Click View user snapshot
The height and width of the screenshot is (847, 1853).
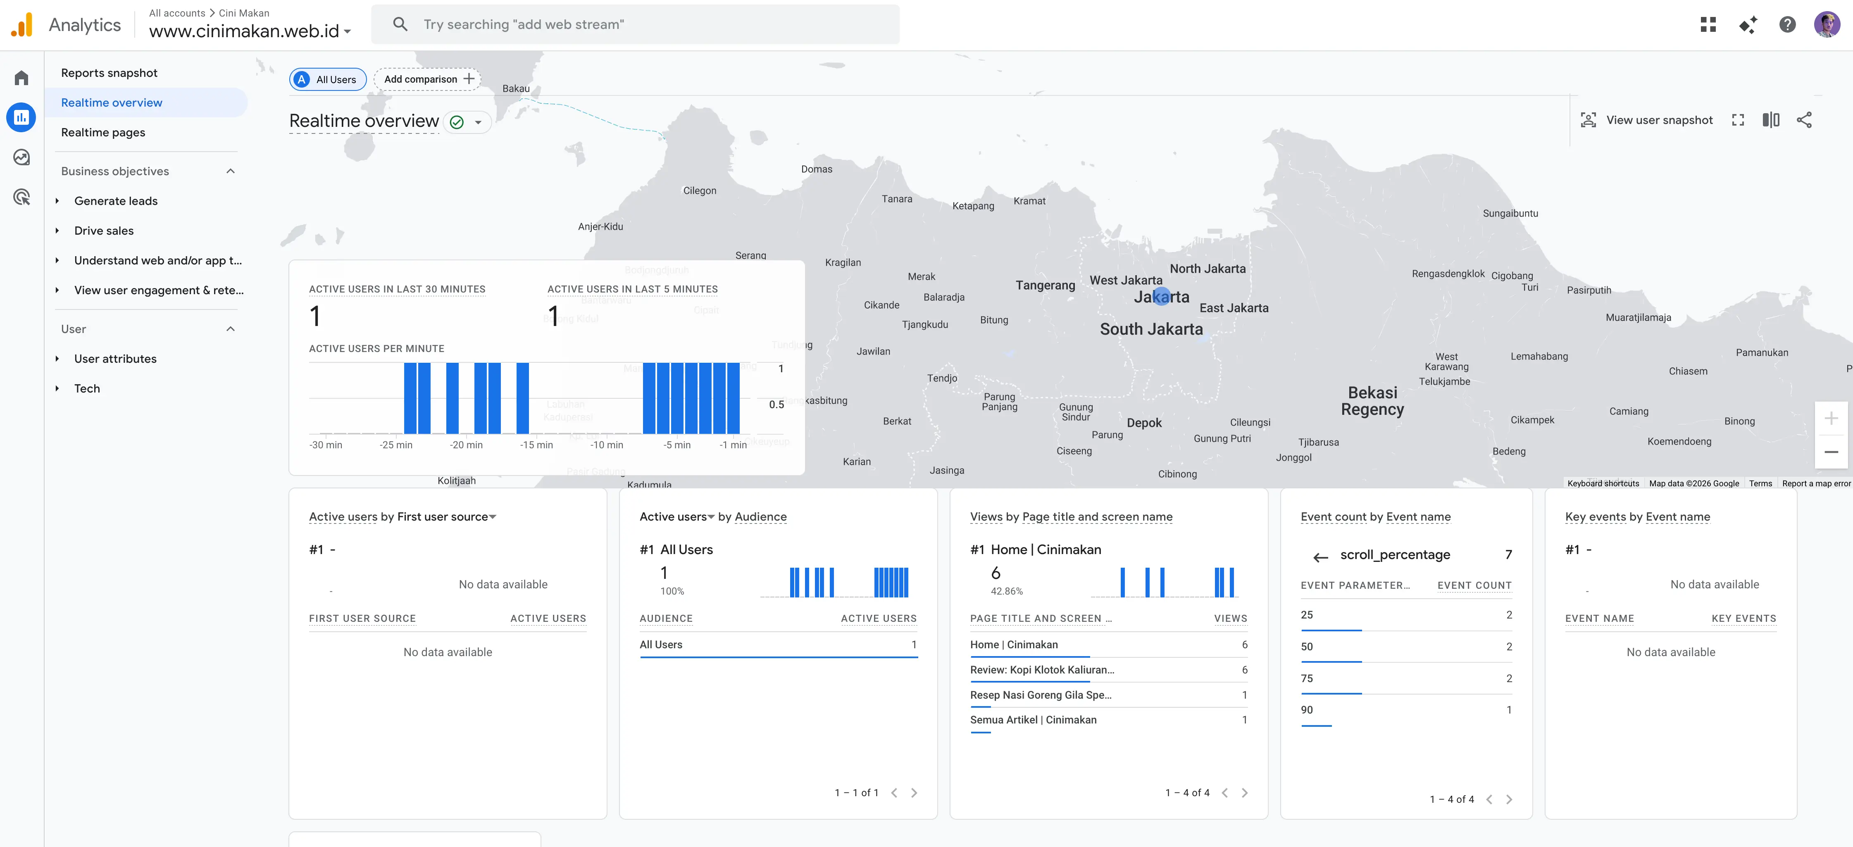coord(1646,120)
